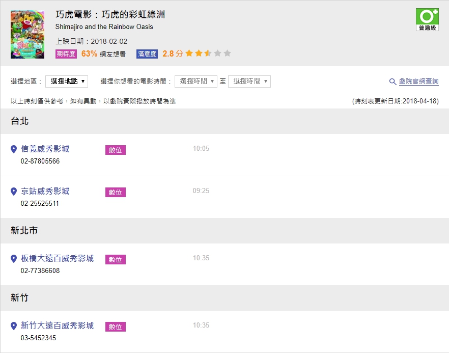Screen dimensions: 449x353
Task: Click phone number 02-25525511
Action: click(40, 204)
